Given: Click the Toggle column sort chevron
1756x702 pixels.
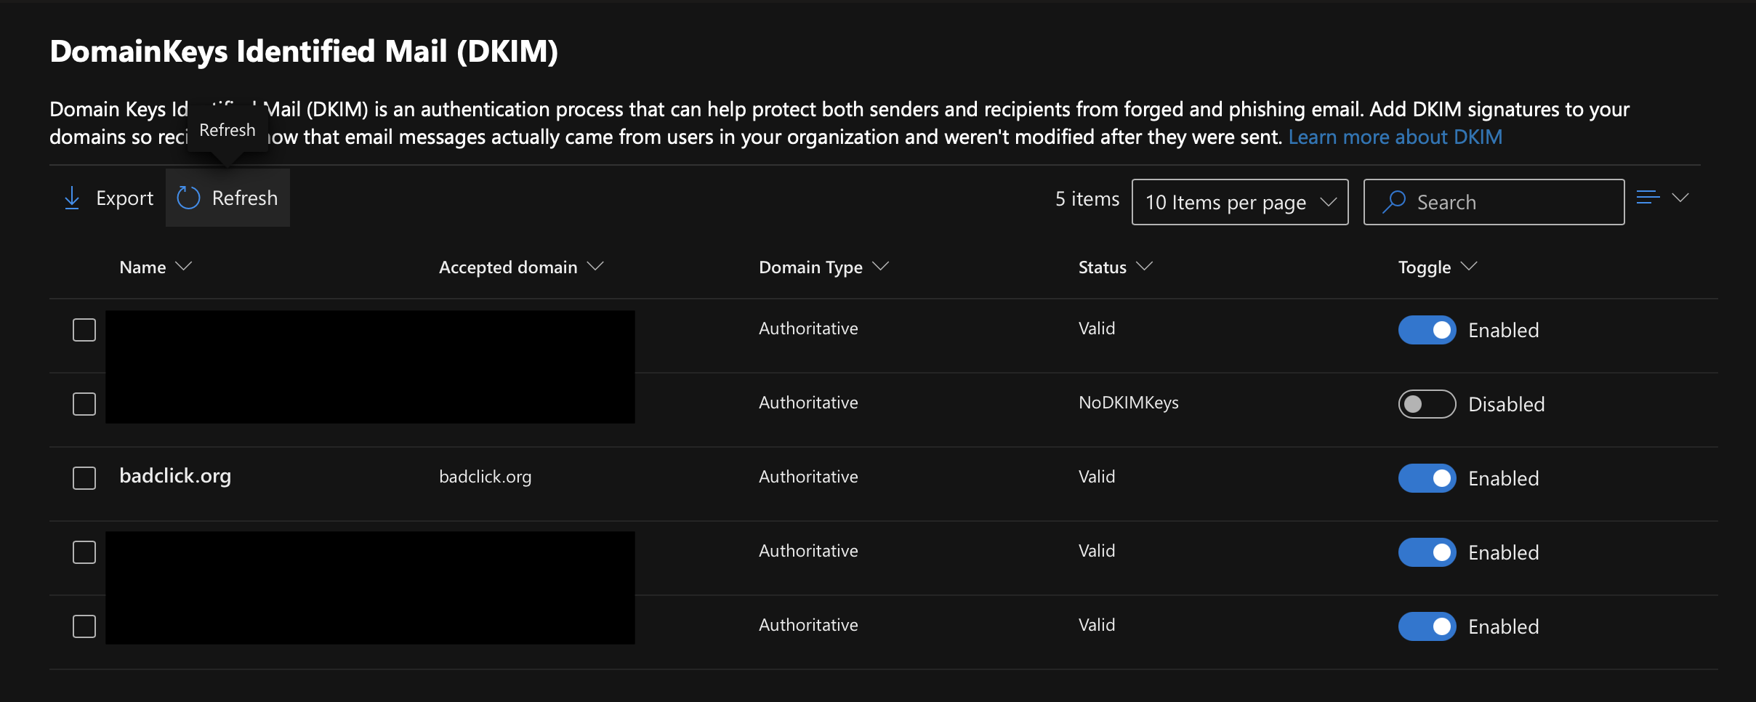Looking at the screenshot, I should click(1469, 267).
